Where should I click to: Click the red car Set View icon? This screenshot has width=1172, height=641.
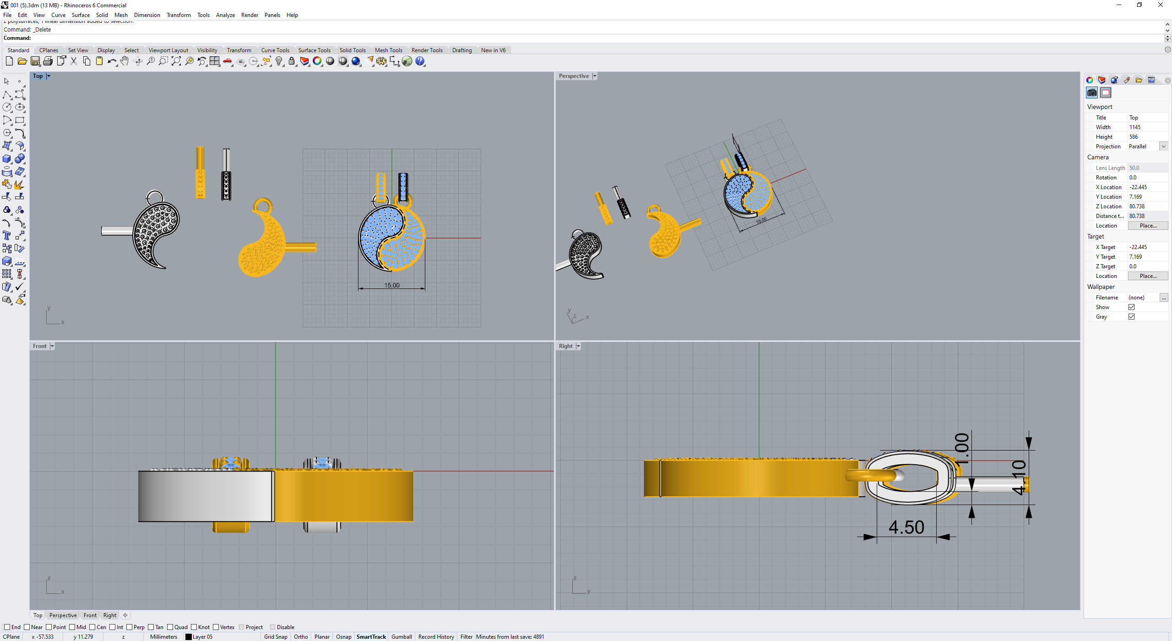(228, 61)
